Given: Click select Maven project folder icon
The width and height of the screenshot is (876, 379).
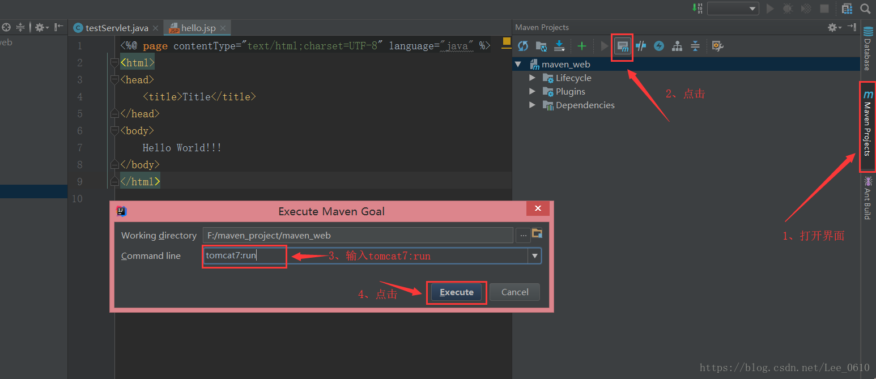Looking at the screenshot, I should pos(537,233).
